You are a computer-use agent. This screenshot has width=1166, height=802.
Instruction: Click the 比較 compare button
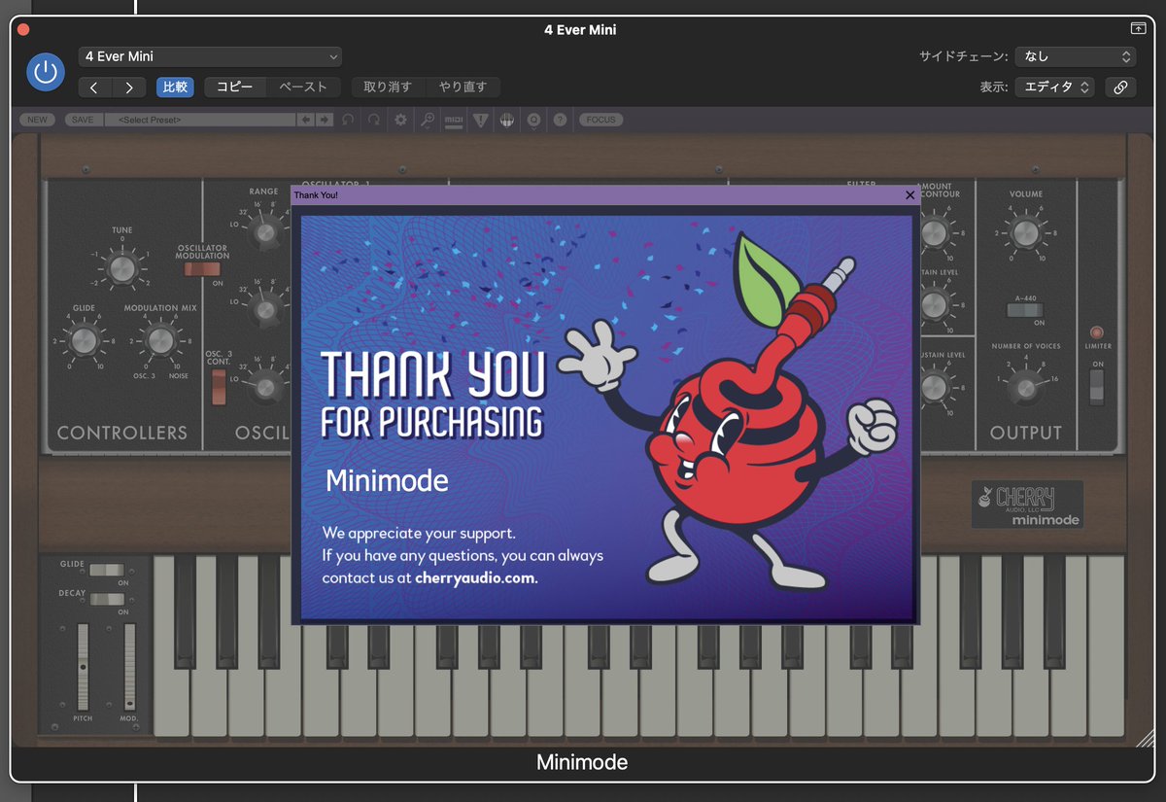click(x=175, y=87)
